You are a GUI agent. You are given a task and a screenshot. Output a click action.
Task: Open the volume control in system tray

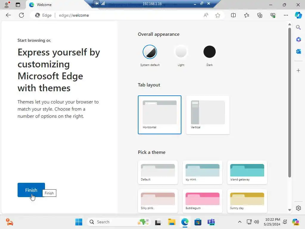click(x=256, y=222)
